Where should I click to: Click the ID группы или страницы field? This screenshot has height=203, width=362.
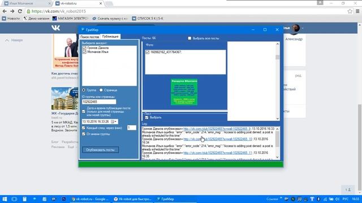99,101
